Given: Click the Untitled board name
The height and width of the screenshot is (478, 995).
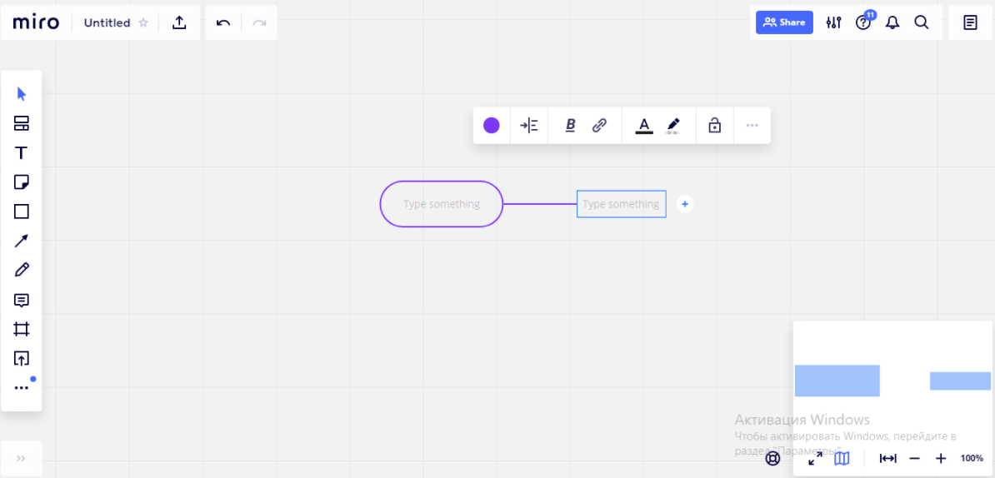Looking at the screenshot, I should point(107,22).
